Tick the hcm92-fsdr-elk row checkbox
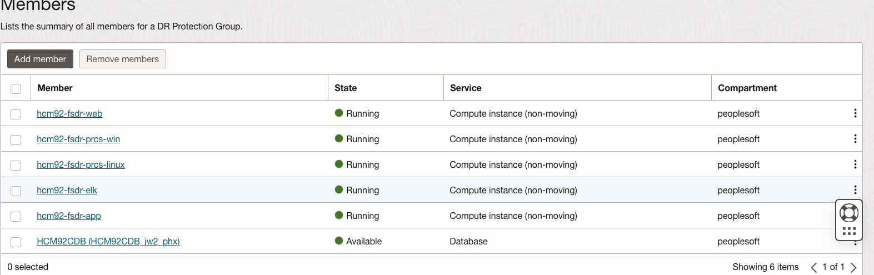Image resolution: width=874 pixels, height=275 pixels. coord(16,191)
